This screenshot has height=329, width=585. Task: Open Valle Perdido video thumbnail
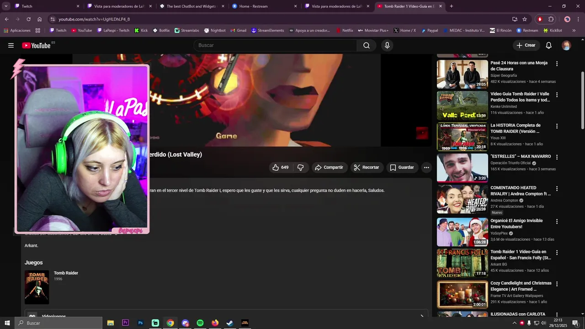(462, 106)
